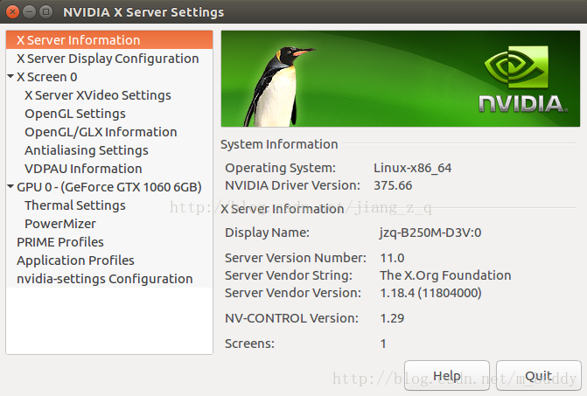Maximize the NVIDIA settings window
587x396 pixels.
click(46, 12)
